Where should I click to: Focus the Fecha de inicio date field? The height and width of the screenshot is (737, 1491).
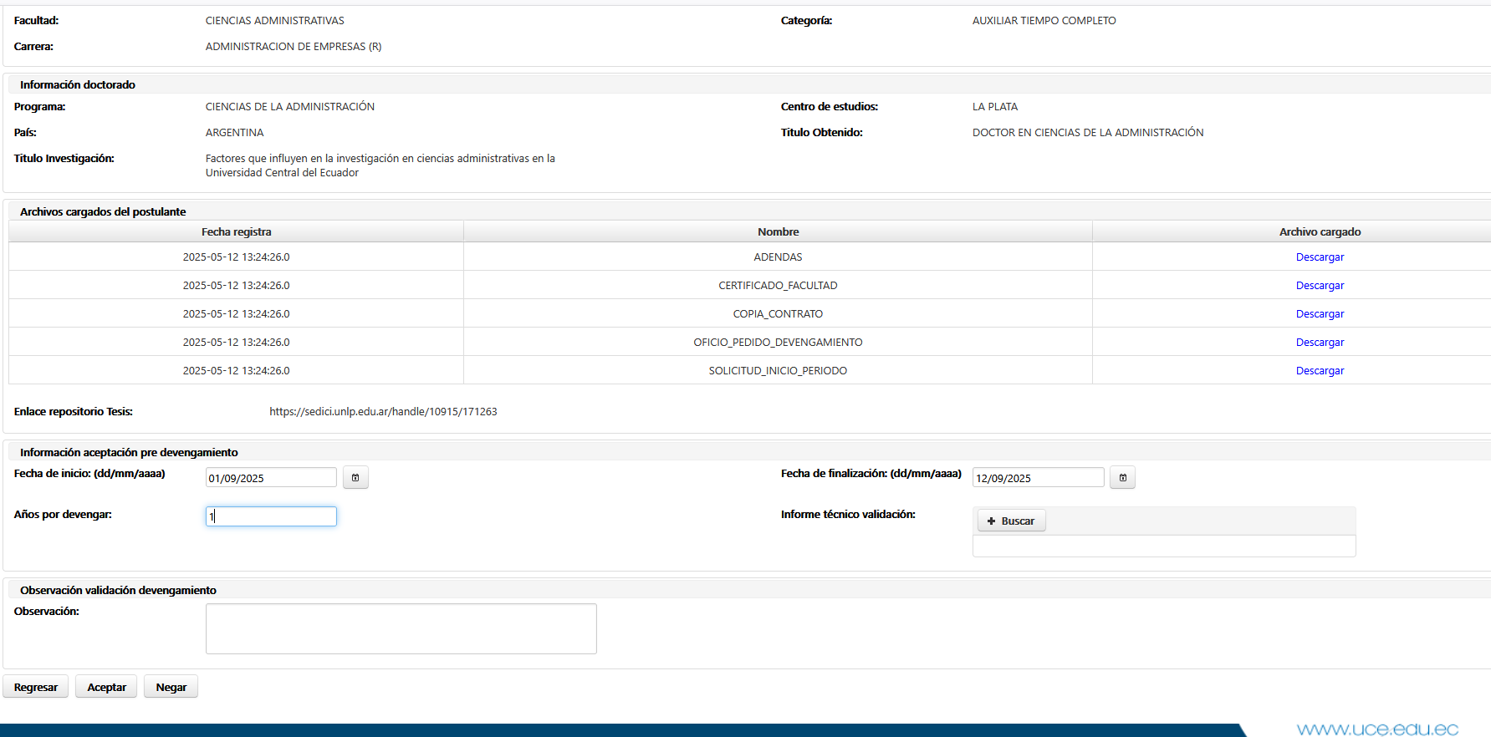(x=271, y=478)
